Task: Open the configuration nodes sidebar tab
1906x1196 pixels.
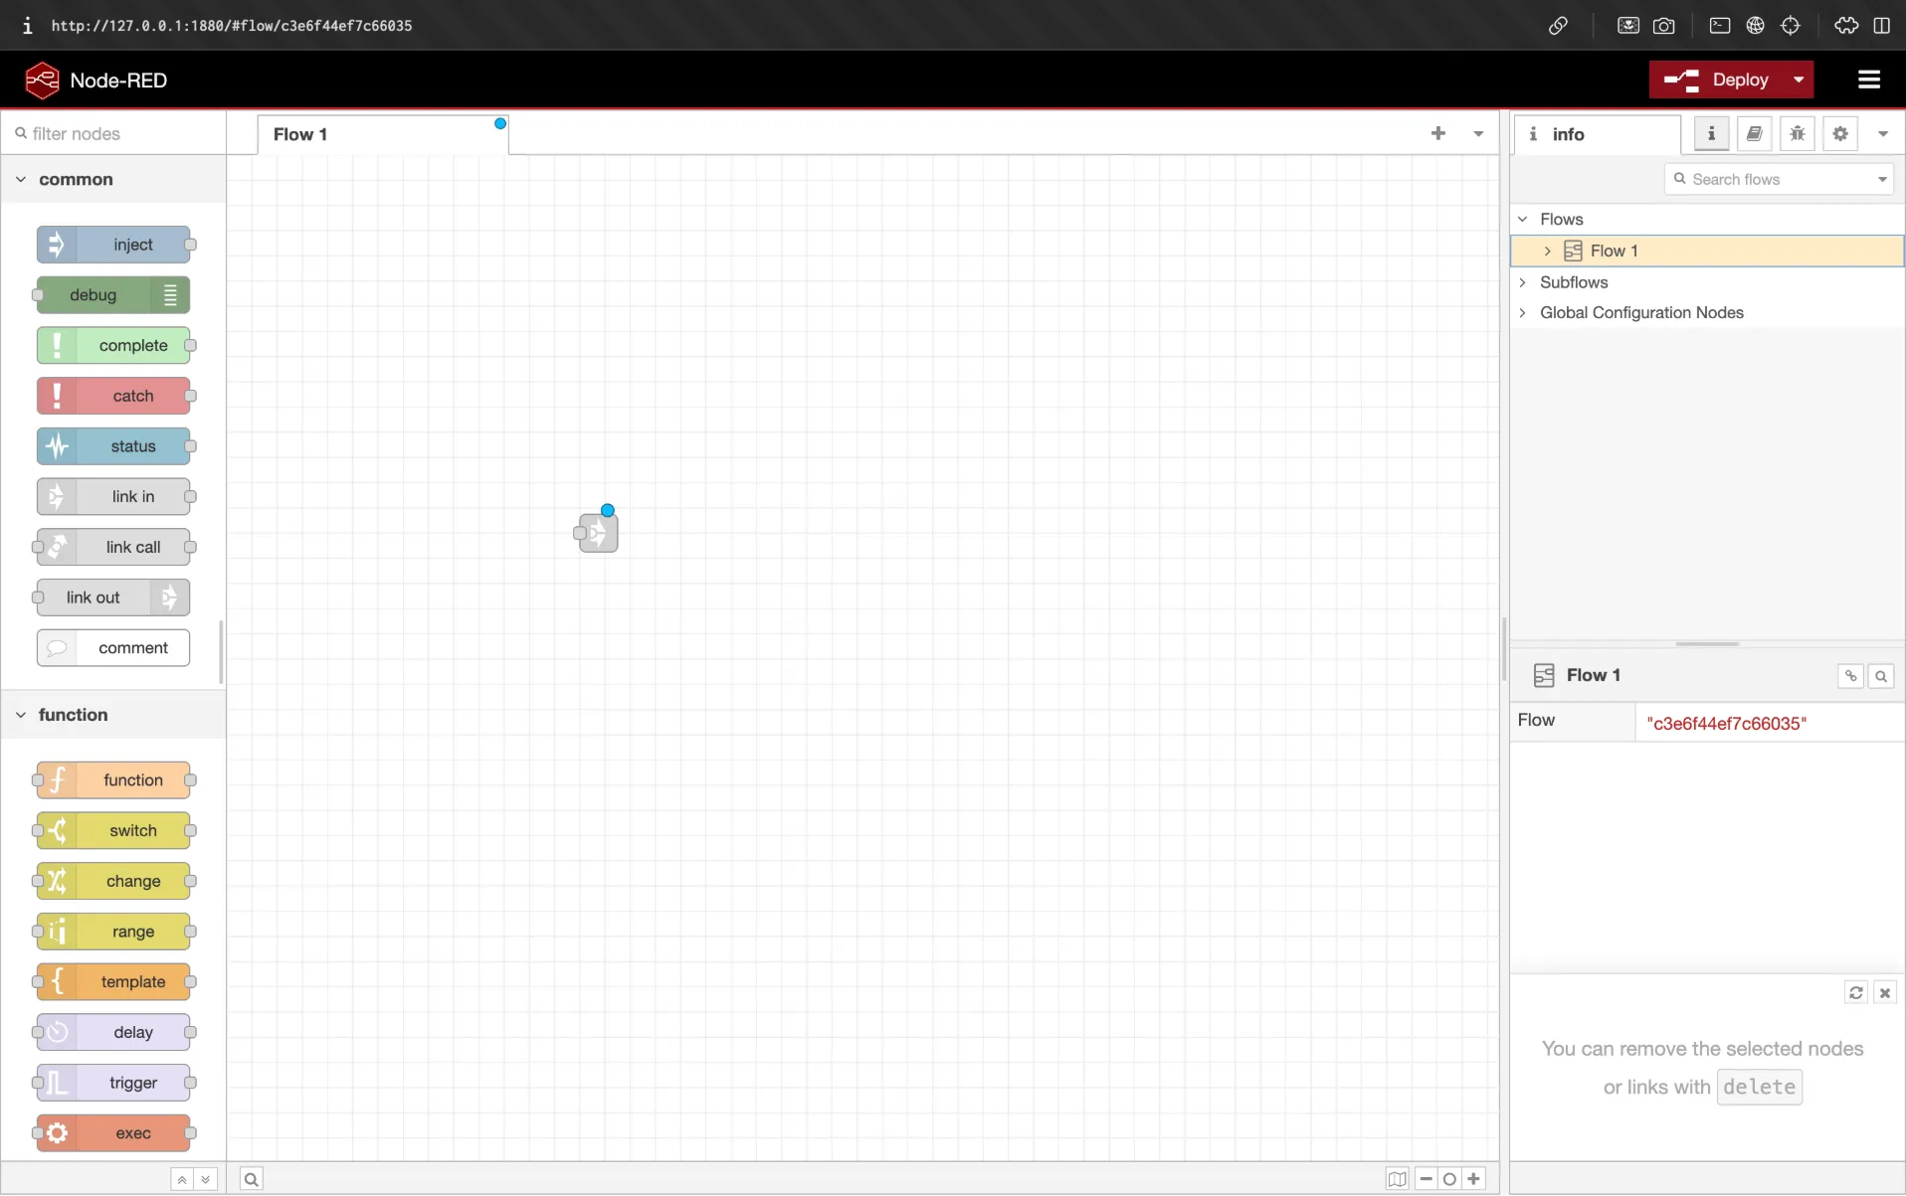Action: pos(1839,133)
